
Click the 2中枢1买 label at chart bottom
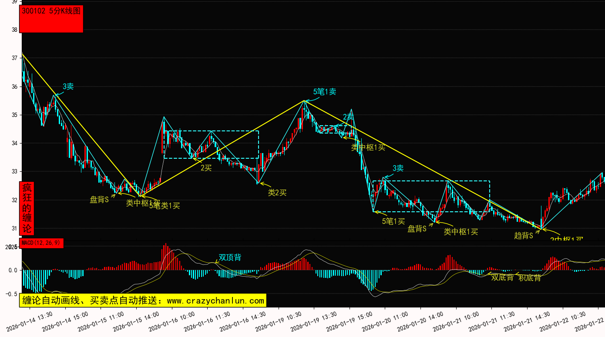click(566, 239)
